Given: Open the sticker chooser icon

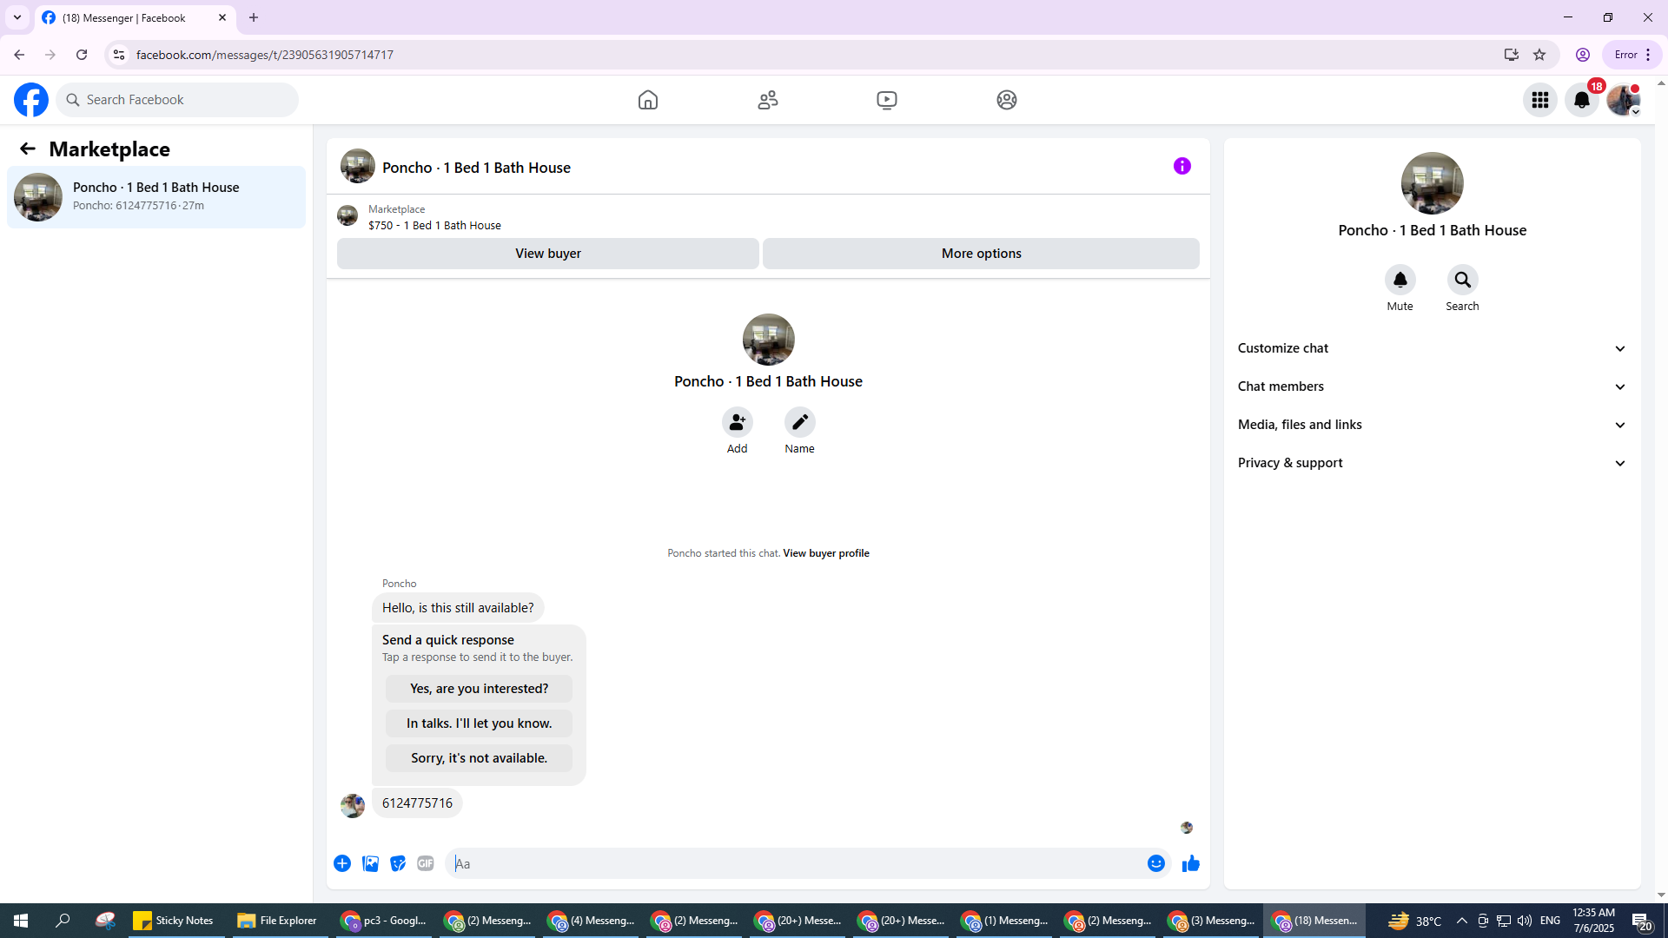Looking at the screenshot, I should pos(398,863).
